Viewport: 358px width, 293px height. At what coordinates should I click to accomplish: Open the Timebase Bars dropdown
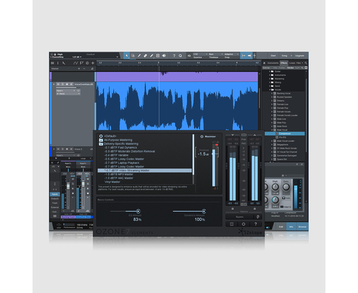[215, 54]
